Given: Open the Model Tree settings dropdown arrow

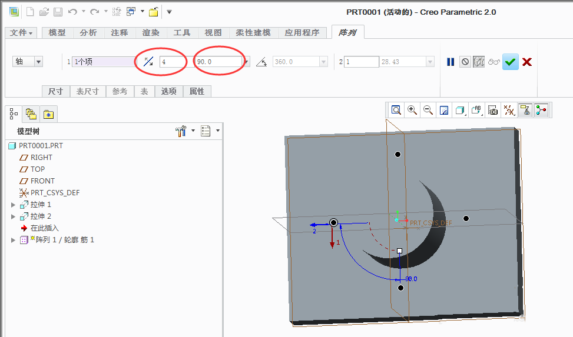Looking at the screenshot, I should pyautogui.click(x=193, y=131).
